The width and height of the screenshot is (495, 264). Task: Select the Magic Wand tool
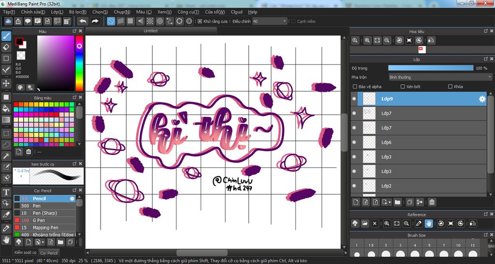point(6,156)
